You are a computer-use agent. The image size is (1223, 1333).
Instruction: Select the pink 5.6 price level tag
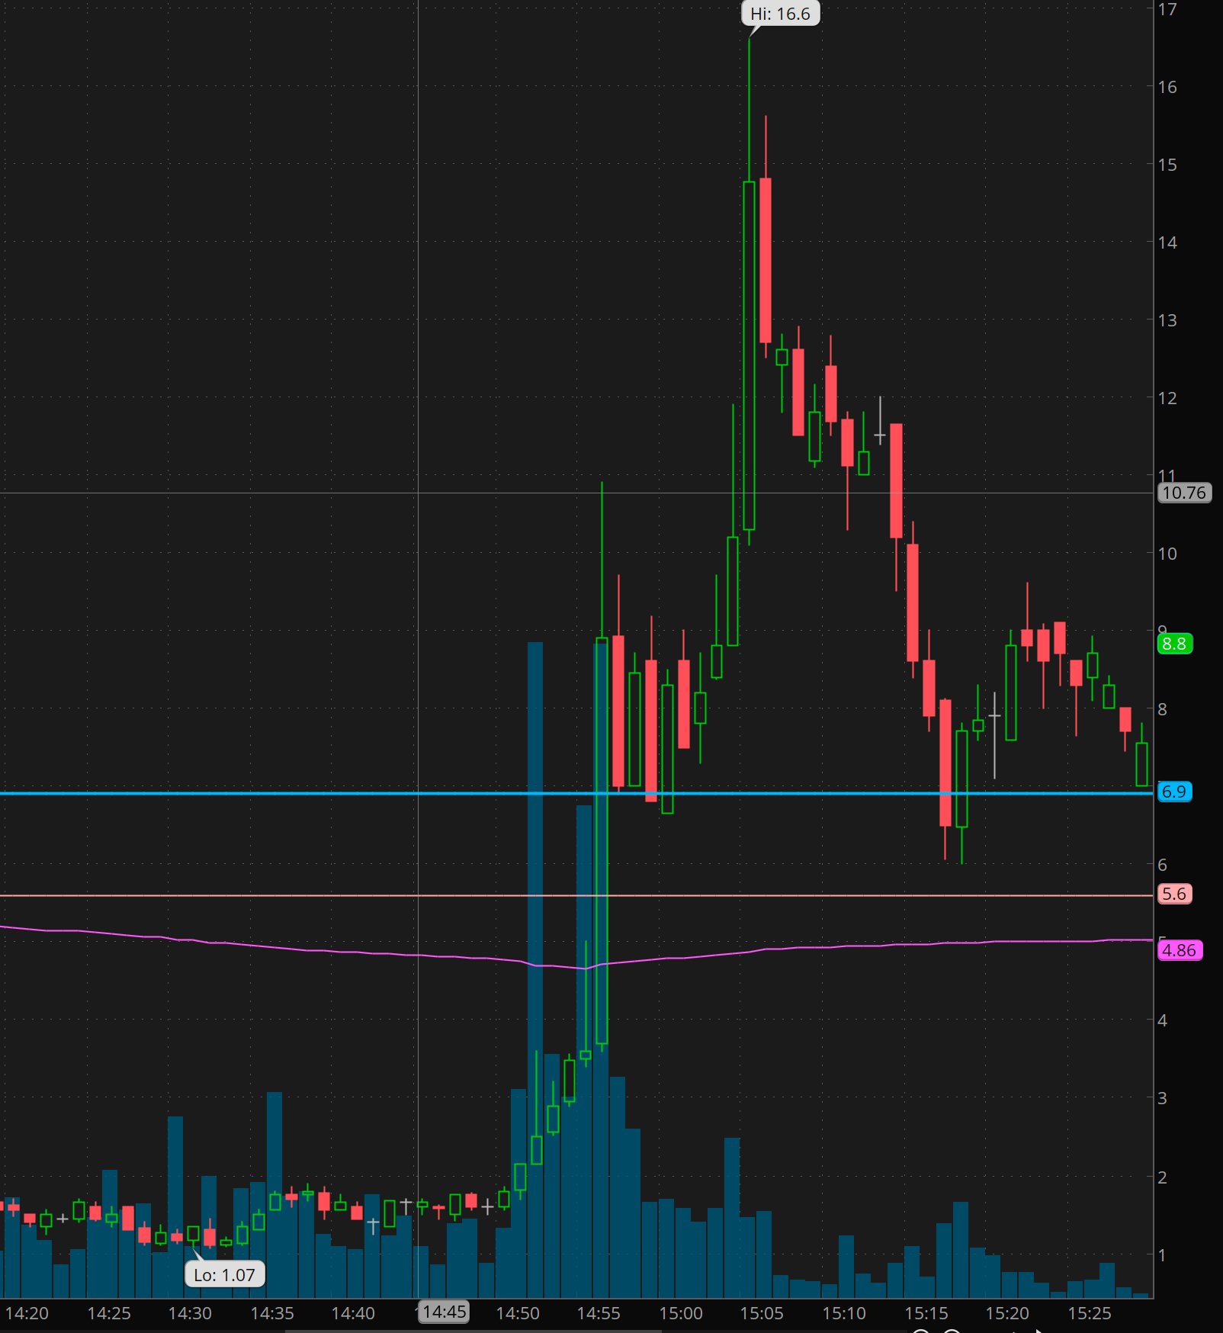coord(1175,894)
